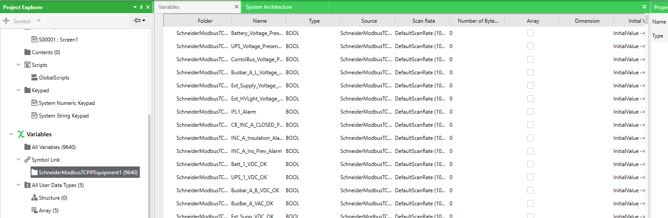
Task: Close the Project Explorer panel
Action: [x=148, y=7]
